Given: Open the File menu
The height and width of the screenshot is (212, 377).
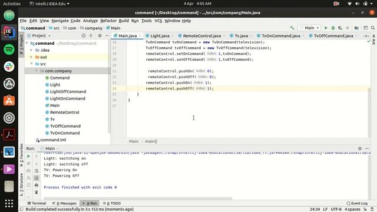Looking at the screenshot, I should coord(23,21).
